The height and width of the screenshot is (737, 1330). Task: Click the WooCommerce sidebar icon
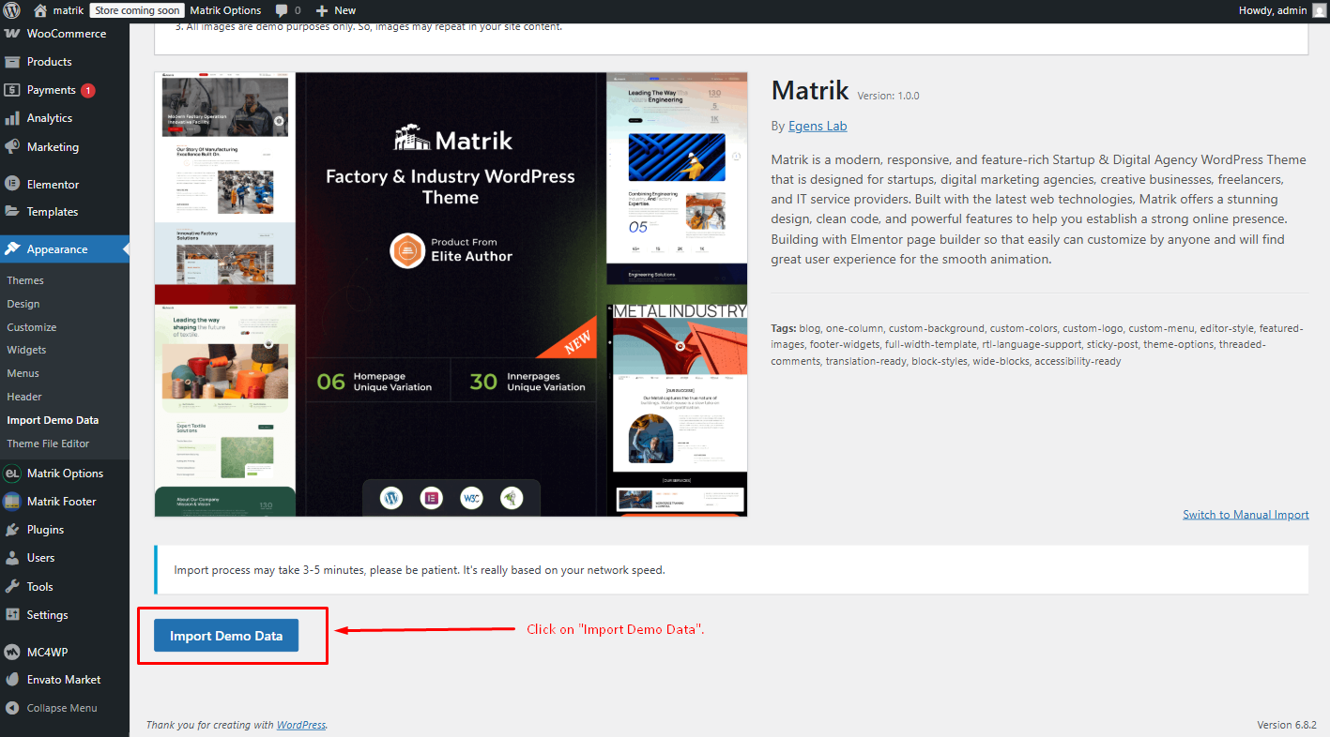12,34
